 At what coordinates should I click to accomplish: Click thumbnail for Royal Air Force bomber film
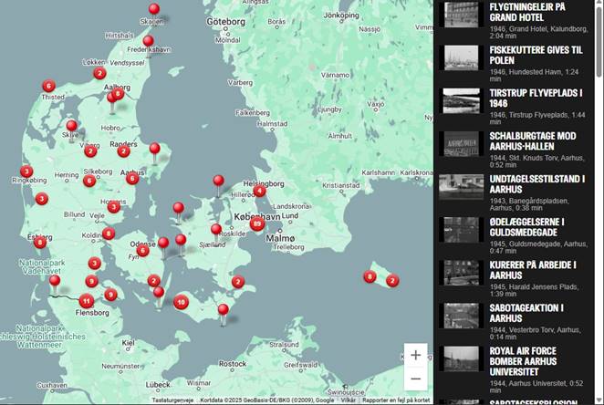pos(461,358)
